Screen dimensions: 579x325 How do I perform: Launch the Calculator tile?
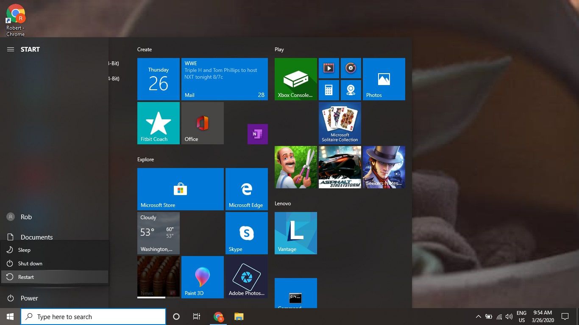point(329,90)
